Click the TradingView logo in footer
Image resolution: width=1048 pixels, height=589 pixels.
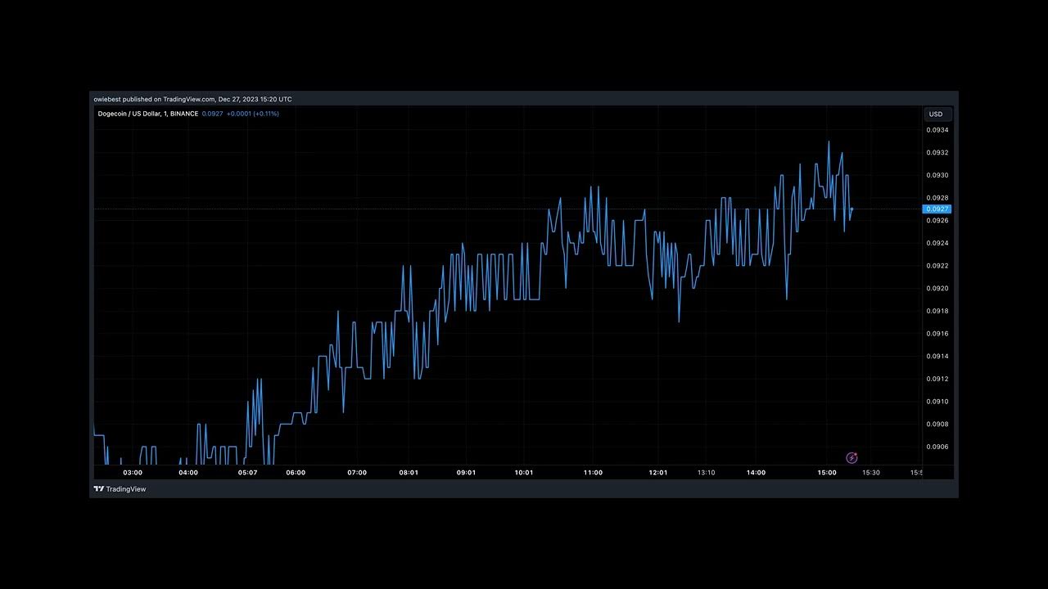(x=120, y=489)
